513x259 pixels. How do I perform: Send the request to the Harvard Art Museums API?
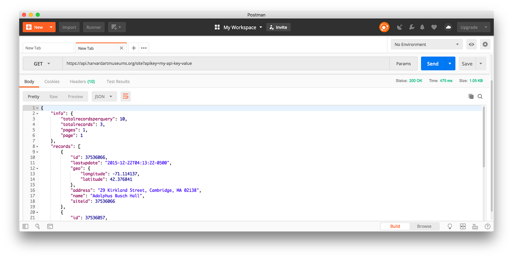432,63
